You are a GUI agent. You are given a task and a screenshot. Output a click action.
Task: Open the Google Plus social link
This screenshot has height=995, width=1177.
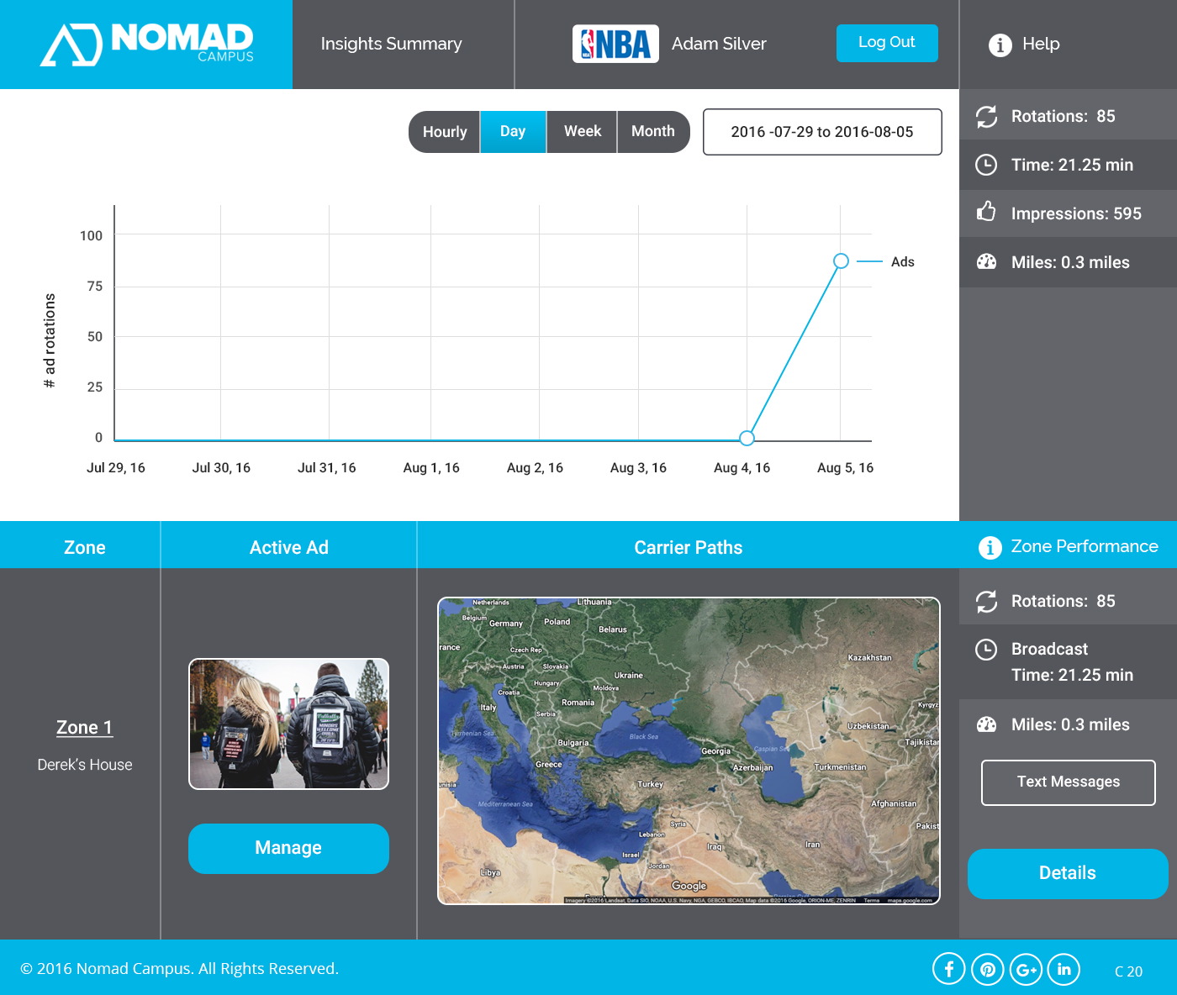pos(1026,969)
